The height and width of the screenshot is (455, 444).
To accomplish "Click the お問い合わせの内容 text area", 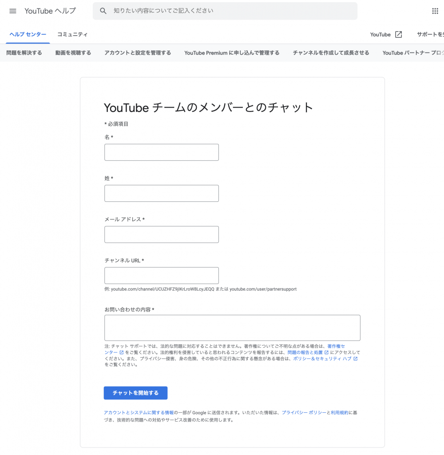I will tap(232, 327).
